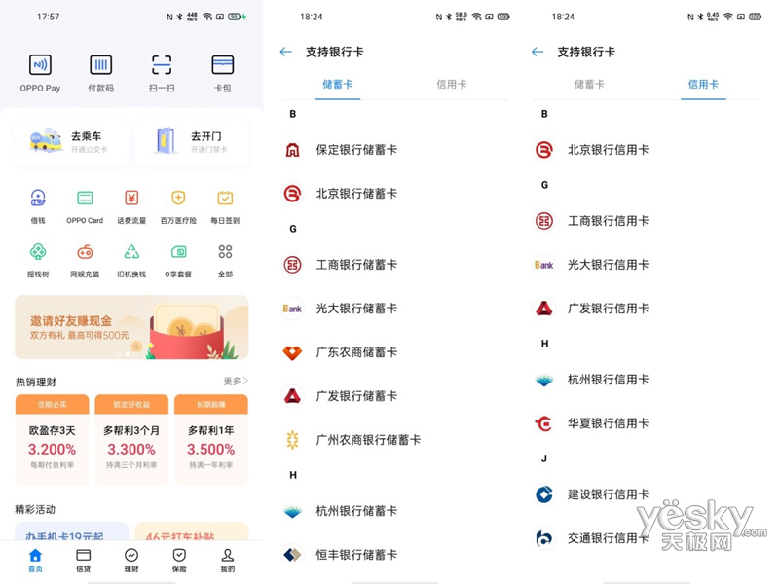Choose 杭州银行信用卡
The width and height of the screenshot is (779, 584).
[647, 380]
